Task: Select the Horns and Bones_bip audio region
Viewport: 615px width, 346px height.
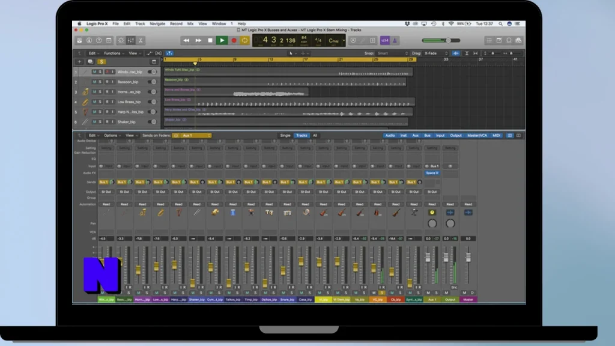Action: coord(236,92)
